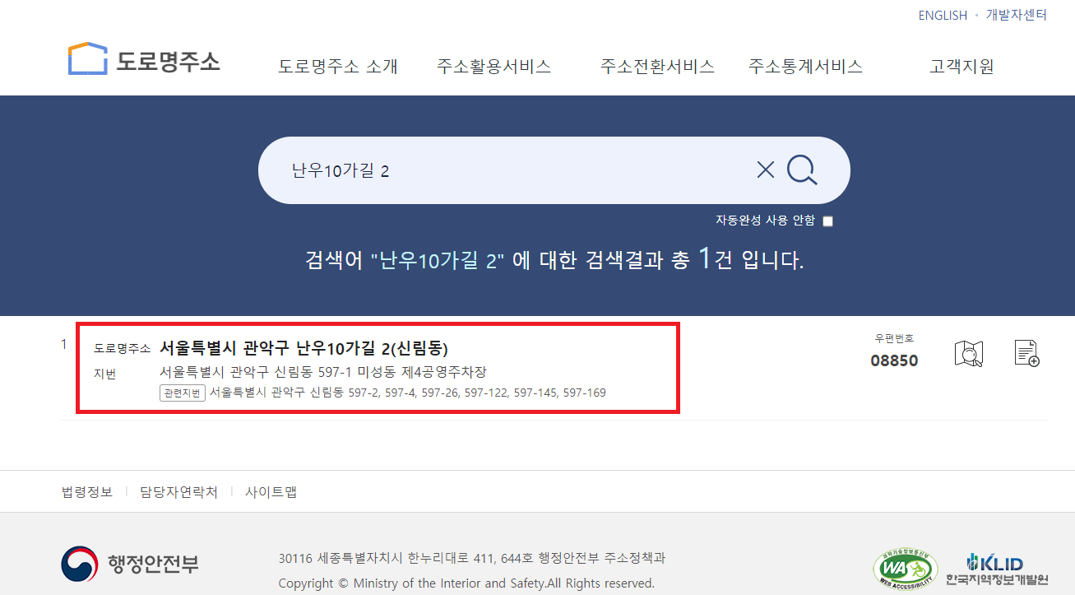
Task: Click the KLID 한국지역정보개발원 logo
Action: [x=997, y=569]
